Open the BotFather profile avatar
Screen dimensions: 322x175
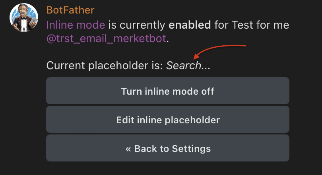click(x=23, y=18)
